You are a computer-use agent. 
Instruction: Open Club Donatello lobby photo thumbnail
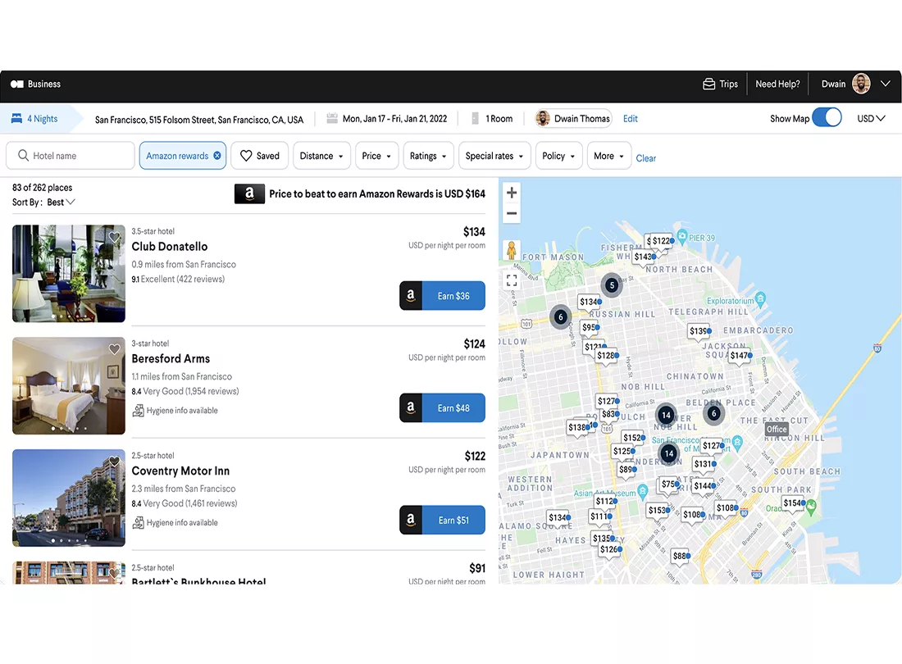click(x=69, y=273)
